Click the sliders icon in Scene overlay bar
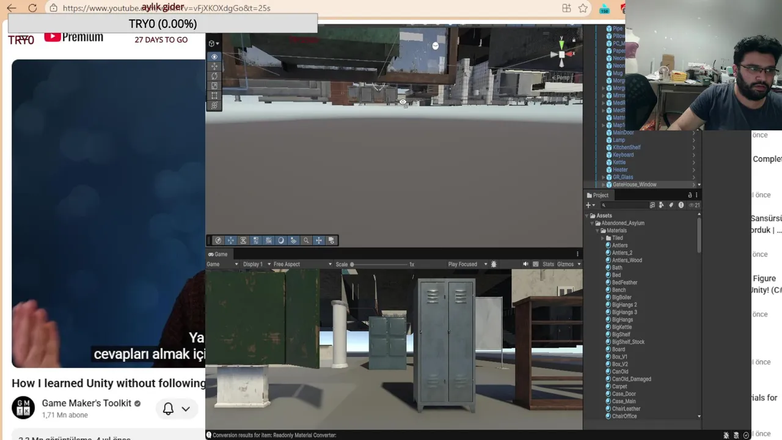 [x=256, y=241]
